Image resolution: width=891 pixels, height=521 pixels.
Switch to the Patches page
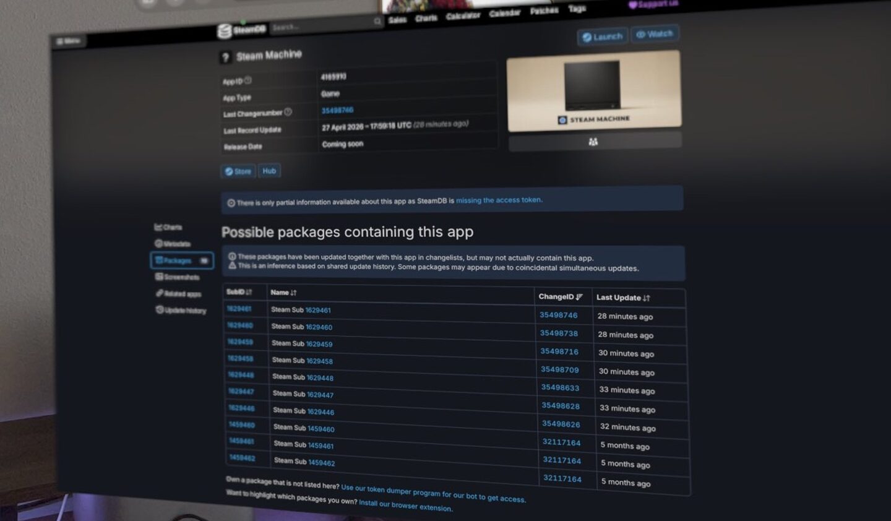click(543, 11)
